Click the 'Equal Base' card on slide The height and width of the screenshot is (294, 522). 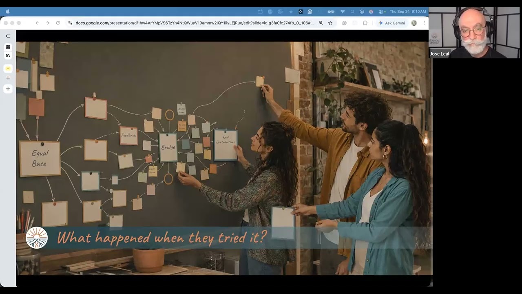(x=40, y=158)
